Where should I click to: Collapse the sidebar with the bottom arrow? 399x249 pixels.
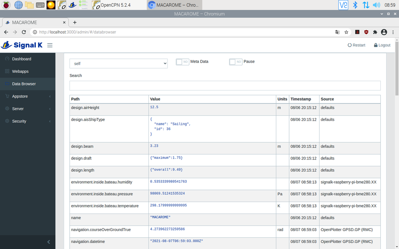49,242
